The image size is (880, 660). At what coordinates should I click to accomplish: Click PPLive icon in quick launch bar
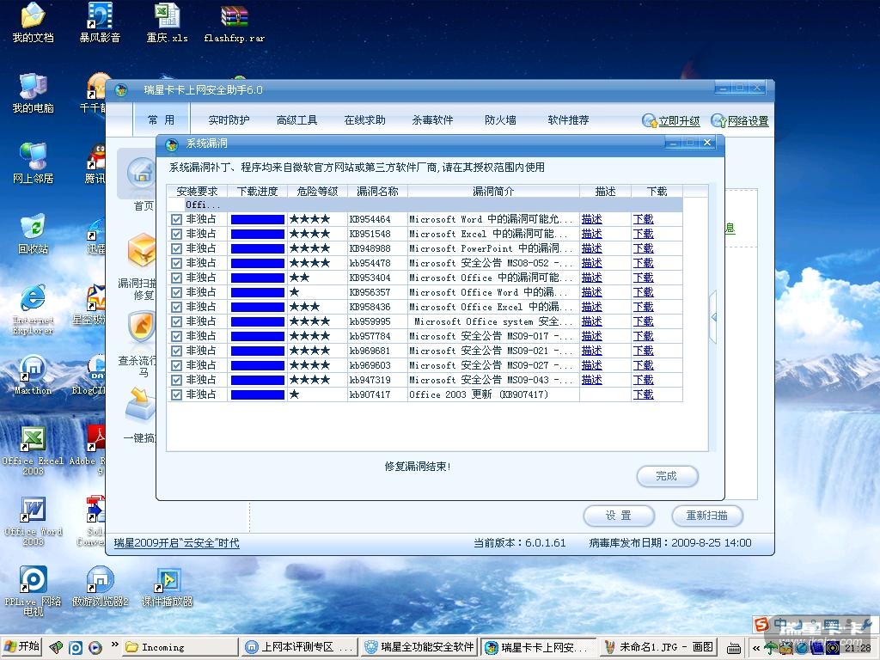[76, 648]
